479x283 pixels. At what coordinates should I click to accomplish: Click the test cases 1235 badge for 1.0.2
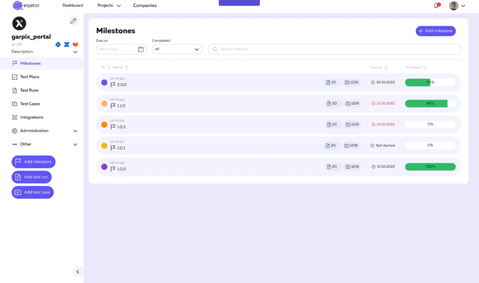(352, 125)
